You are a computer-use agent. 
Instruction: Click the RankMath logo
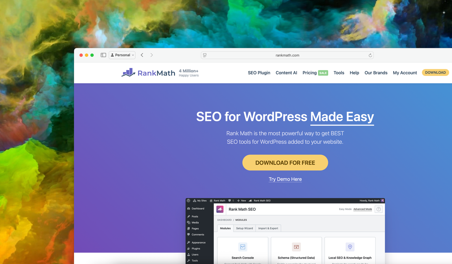click(148, 73)
